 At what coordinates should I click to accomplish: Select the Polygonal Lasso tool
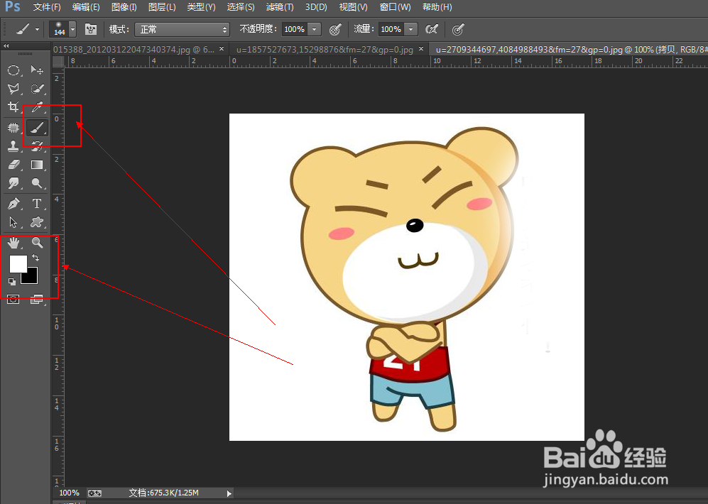point(13,89)
